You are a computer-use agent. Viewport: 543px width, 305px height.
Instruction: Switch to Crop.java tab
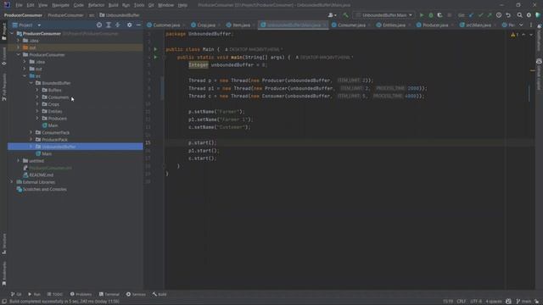[x=206, y=25]
